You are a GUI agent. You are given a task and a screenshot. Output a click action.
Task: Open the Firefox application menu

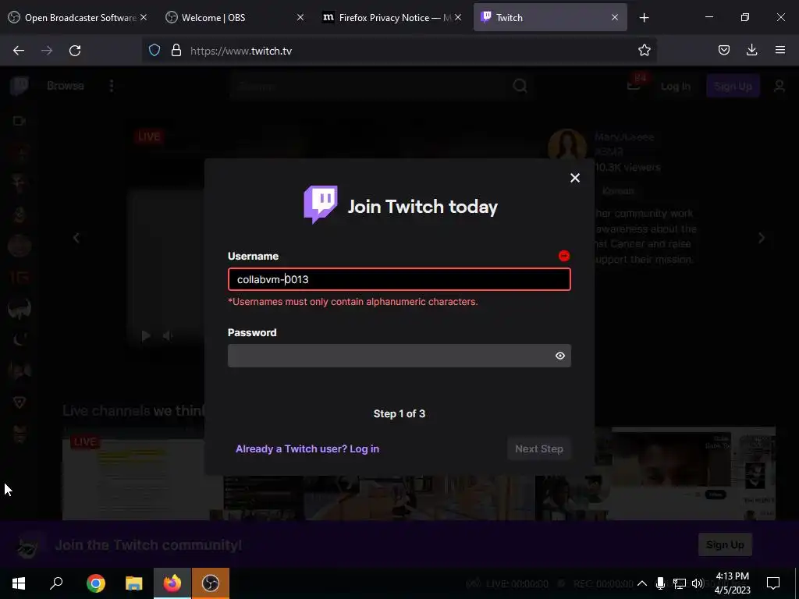(779, 50)
